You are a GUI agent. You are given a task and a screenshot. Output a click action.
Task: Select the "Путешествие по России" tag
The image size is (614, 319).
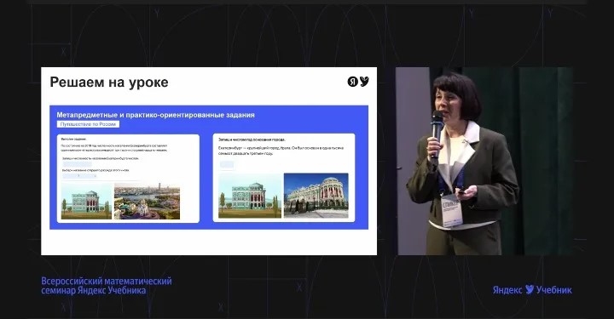point(88,124)
